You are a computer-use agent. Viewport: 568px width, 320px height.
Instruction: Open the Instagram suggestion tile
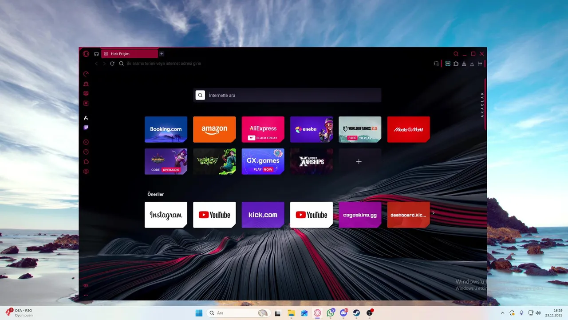[x=166, y=215]
